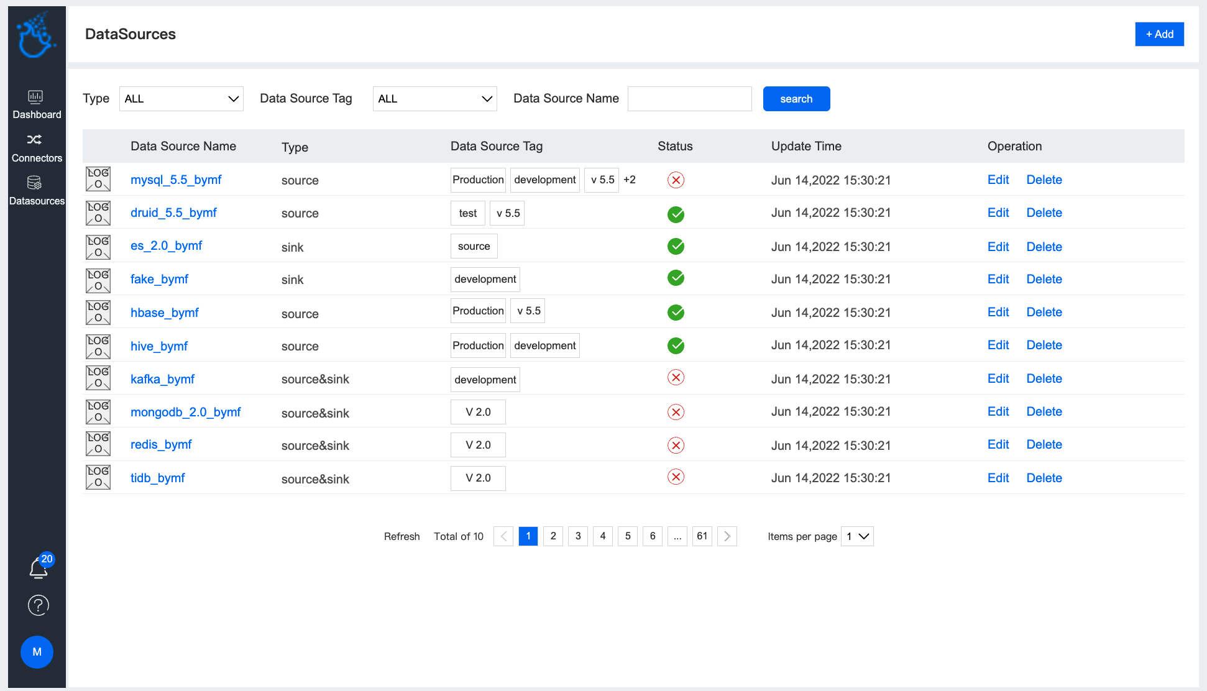Delete the druid_5.5_bymf data source
Screen dimensions: 1207x691
tap(1044, 213)
